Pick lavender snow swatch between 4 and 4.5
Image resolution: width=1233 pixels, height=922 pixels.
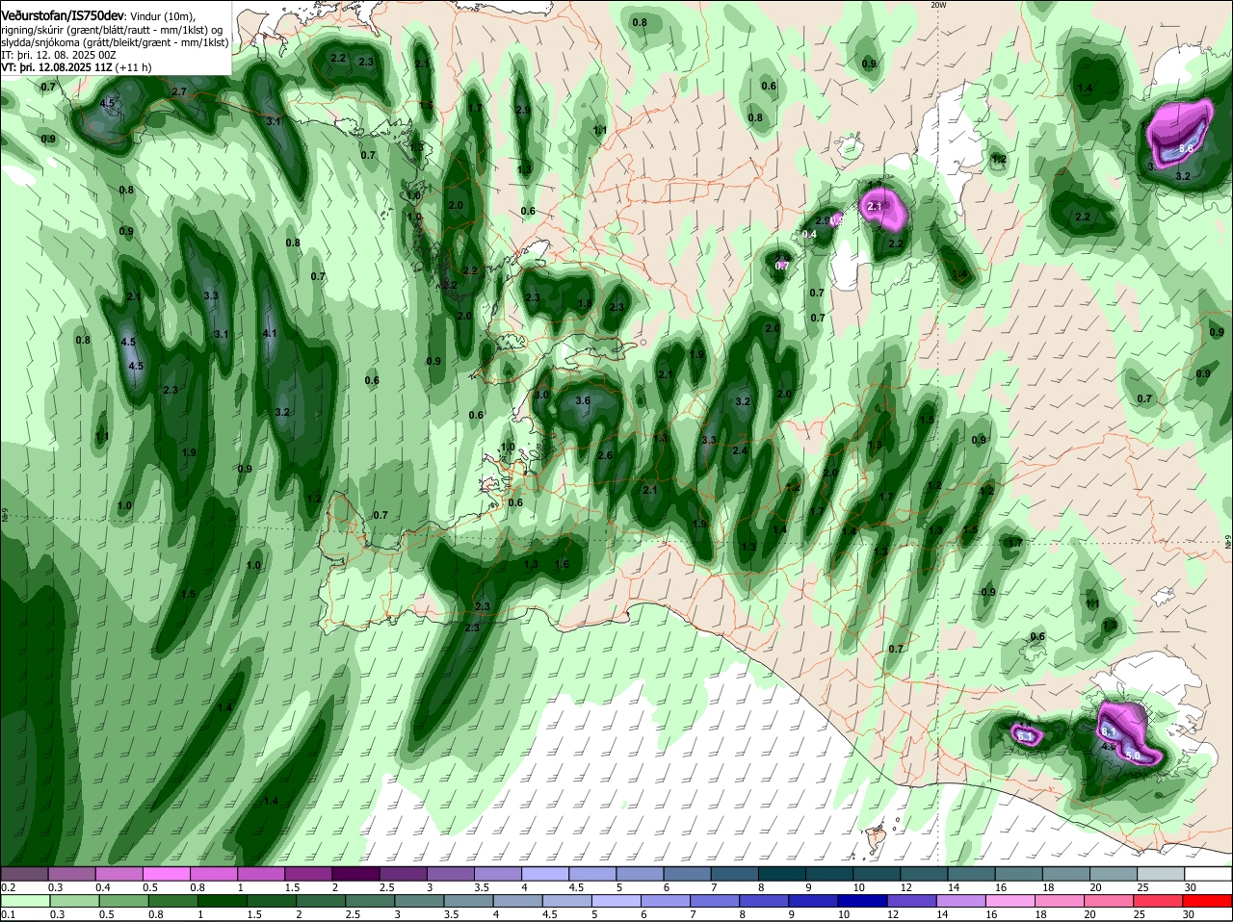click(x=545, y=874)
